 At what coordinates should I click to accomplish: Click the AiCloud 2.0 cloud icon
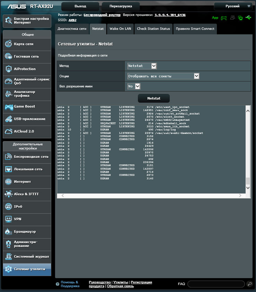click(9, 131)
